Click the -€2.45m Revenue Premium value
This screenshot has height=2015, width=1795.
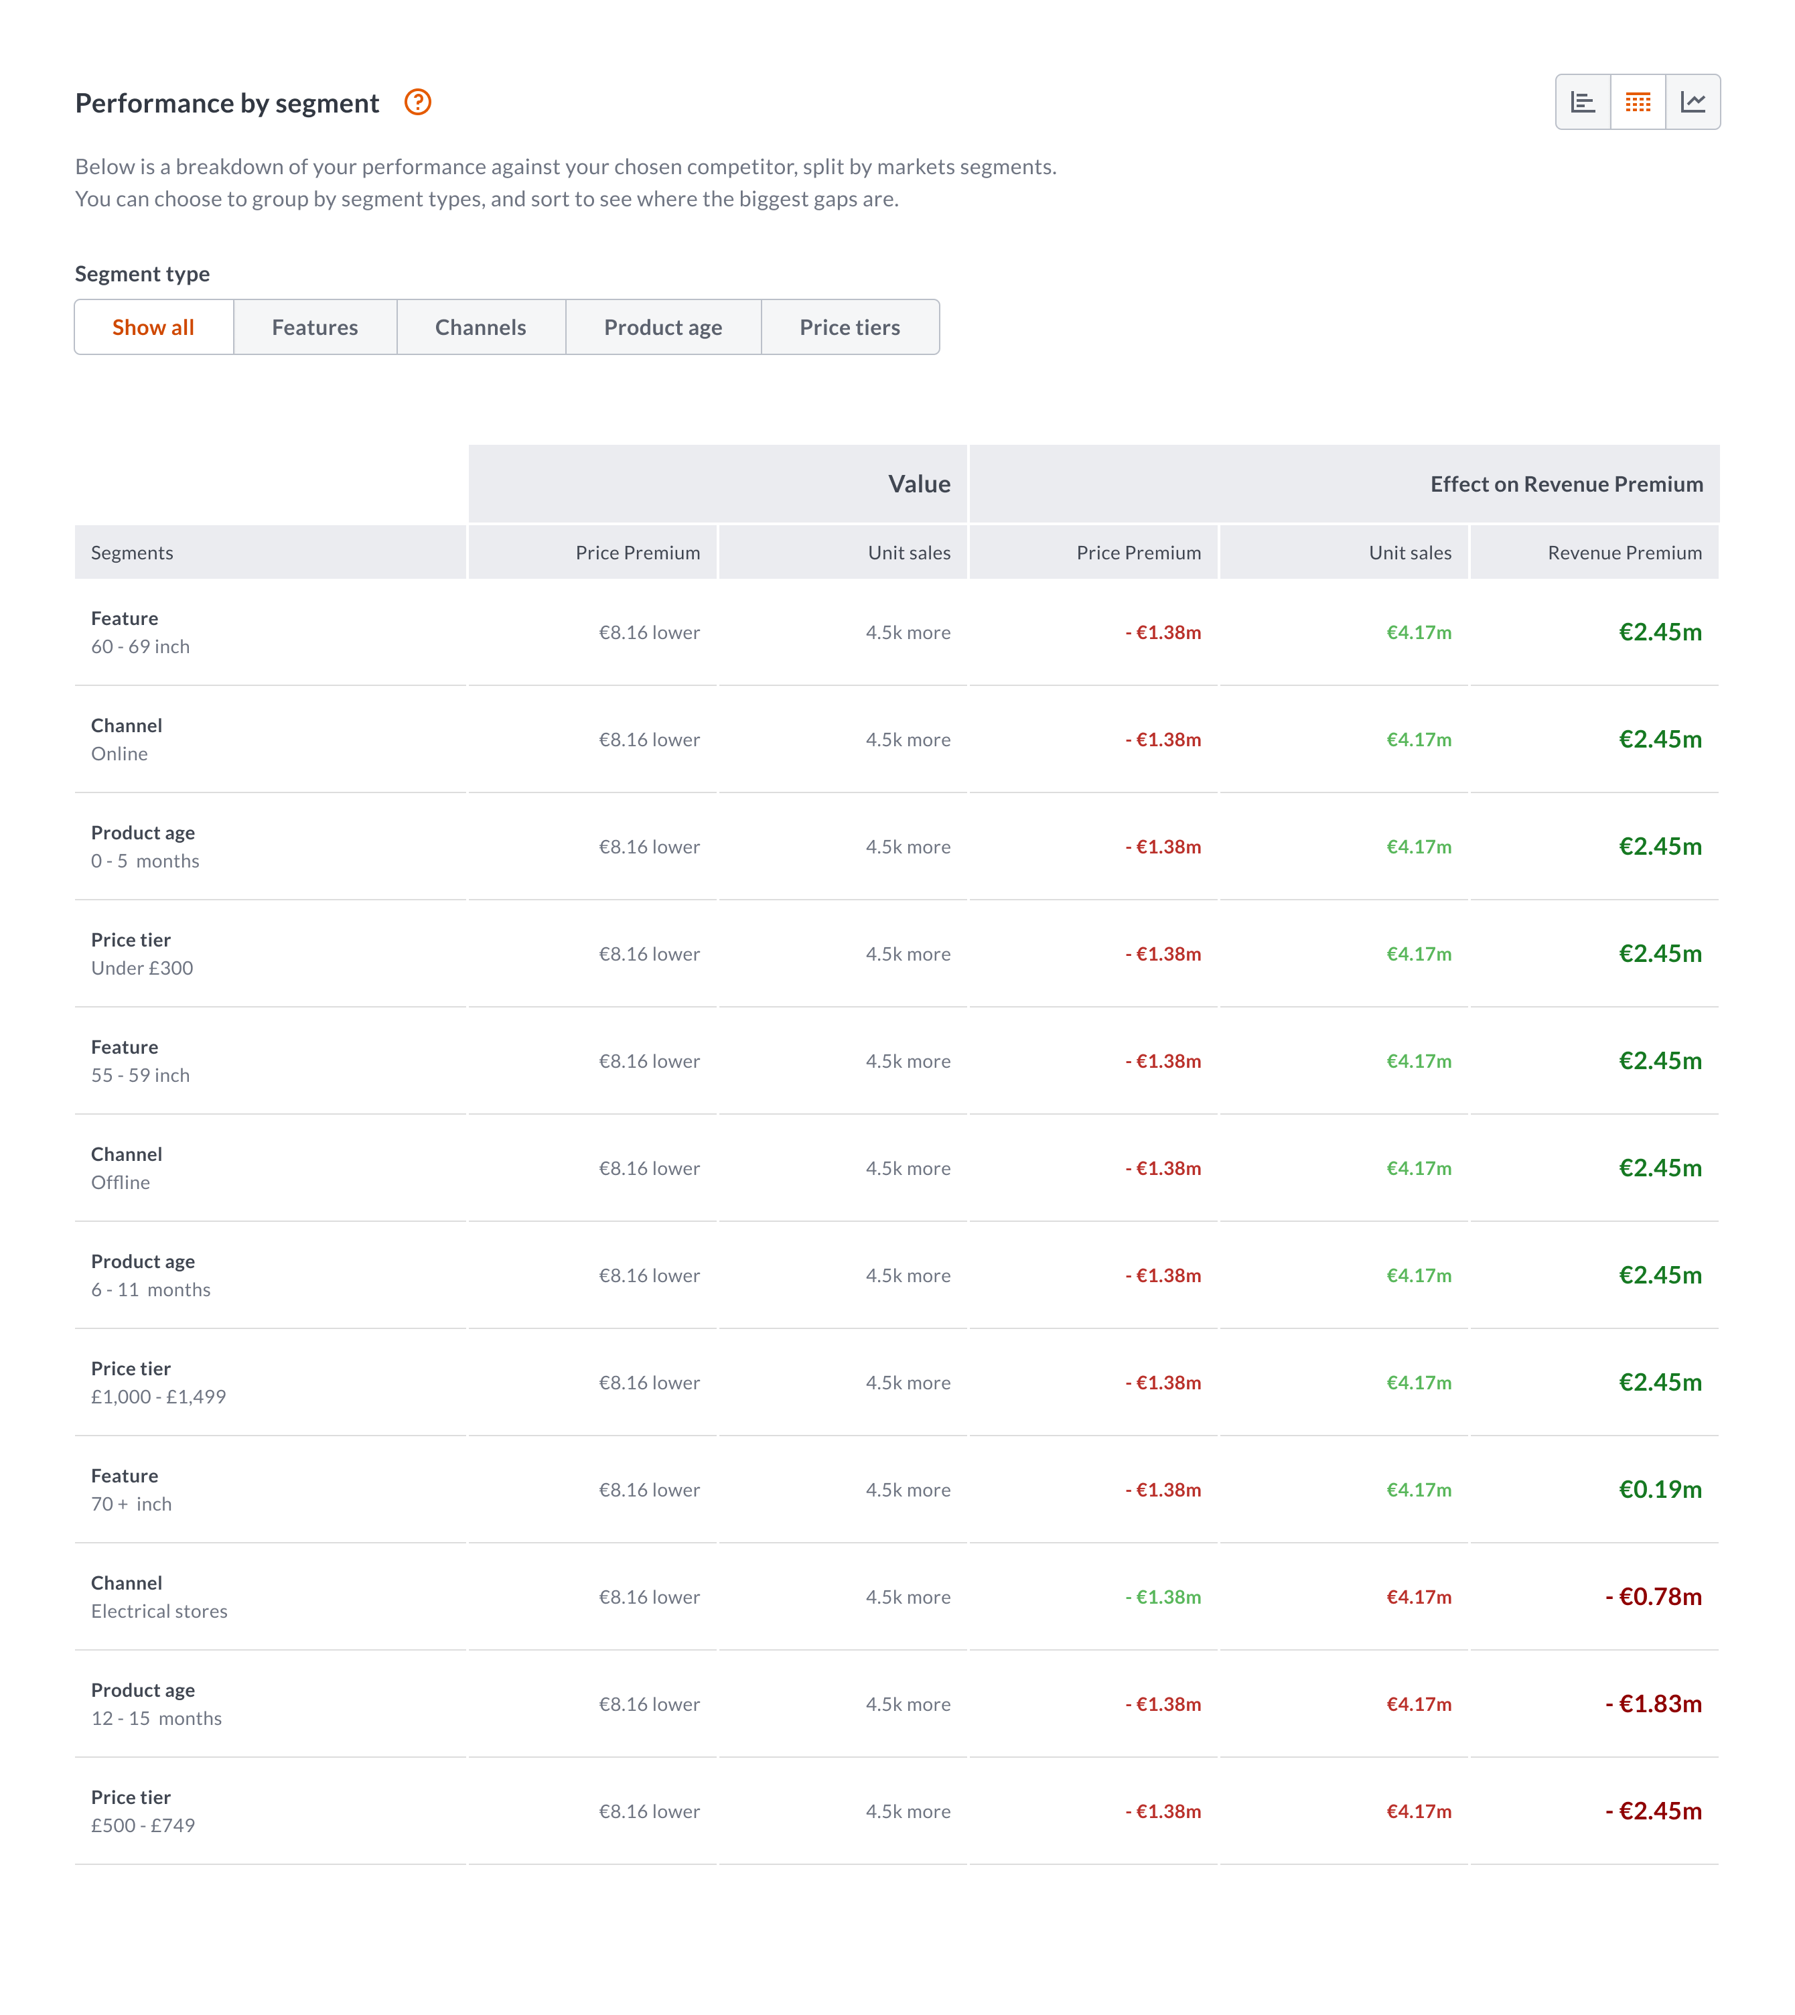pos(1653,1812)
